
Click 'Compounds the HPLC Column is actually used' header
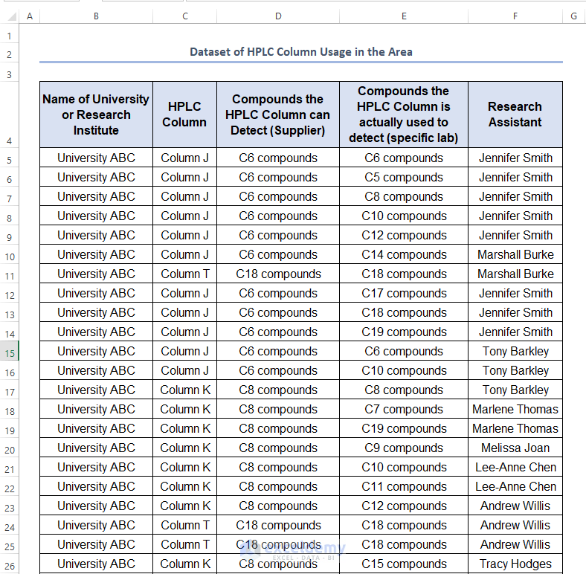pos(404,115)
